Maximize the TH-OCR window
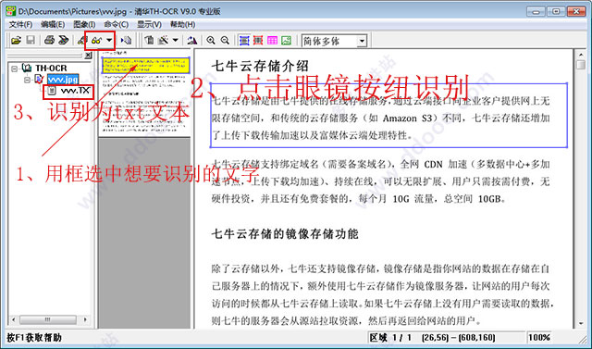The image size is (592, 349). (x=556, y=11)
